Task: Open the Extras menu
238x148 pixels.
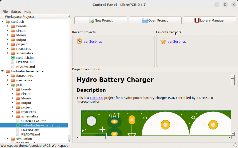Action: click(x=16, y=12)
